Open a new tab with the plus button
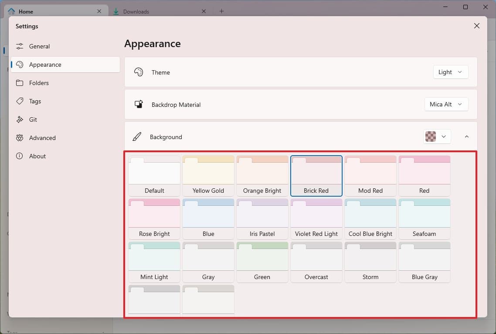The width and height of the screenshot is (496, 334). [x=221, y=11]
